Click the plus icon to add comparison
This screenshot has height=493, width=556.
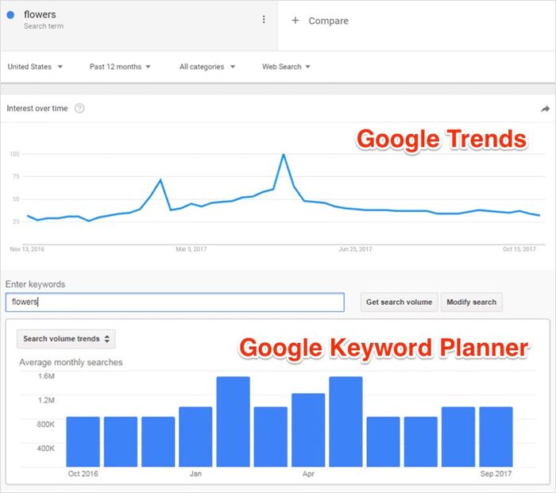point(295,21)
